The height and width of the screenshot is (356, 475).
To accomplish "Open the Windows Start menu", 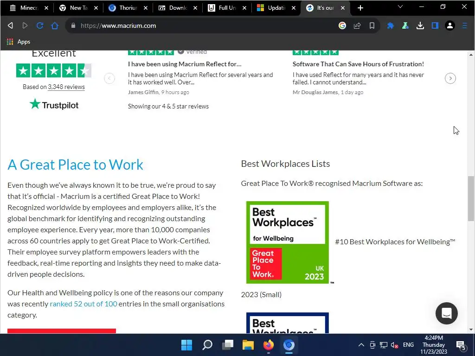I will pyautogui.click(x=186, y=345).
